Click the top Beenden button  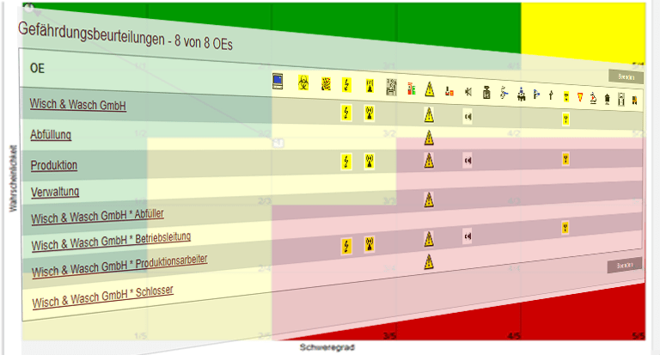(625, 77)
